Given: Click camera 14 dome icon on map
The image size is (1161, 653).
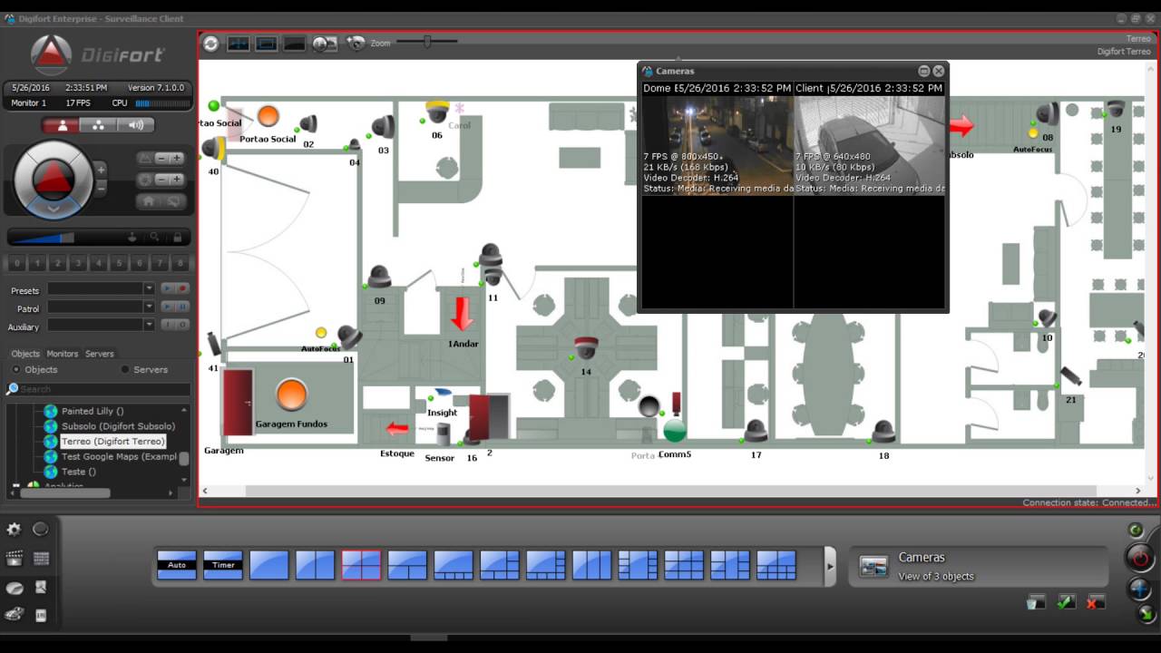Looking at the screenshot, I should coord(586,348).
